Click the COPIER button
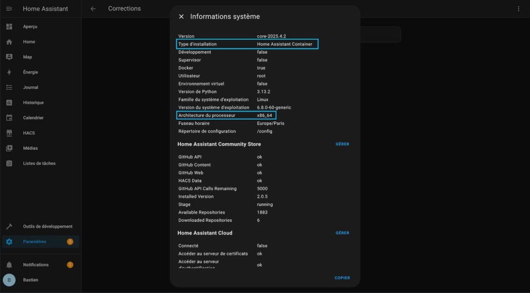This screenshot has height=293, width=530. click(343, 278)
